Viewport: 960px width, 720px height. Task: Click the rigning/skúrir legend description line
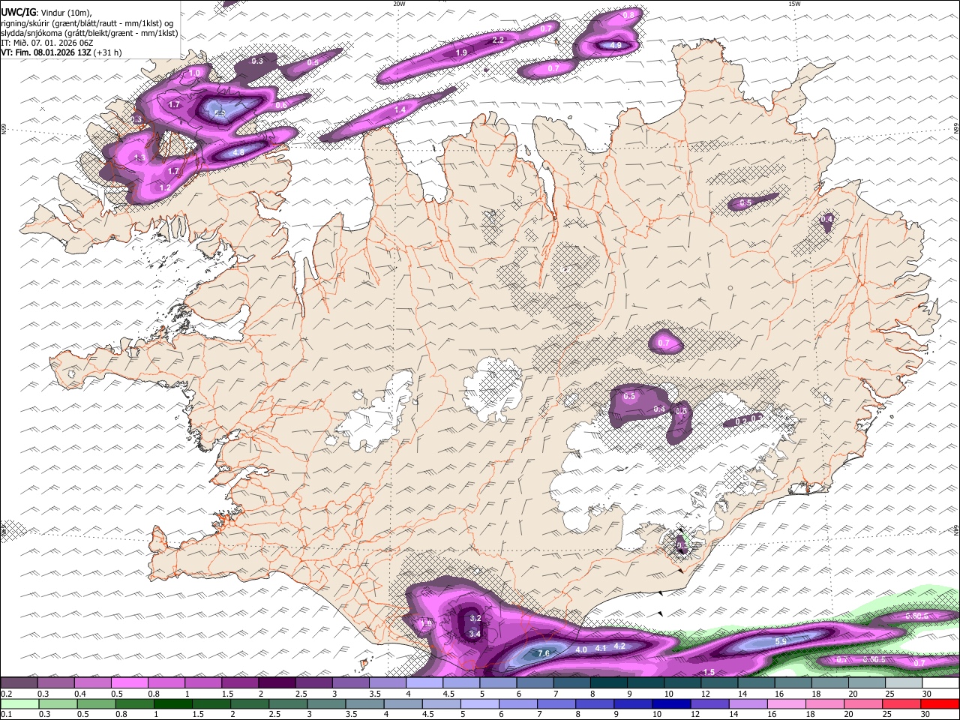tap(88, 22)
